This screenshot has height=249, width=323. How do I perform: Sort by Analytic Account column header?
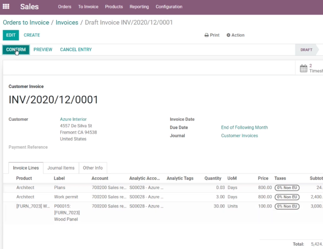tap(144, 178)
